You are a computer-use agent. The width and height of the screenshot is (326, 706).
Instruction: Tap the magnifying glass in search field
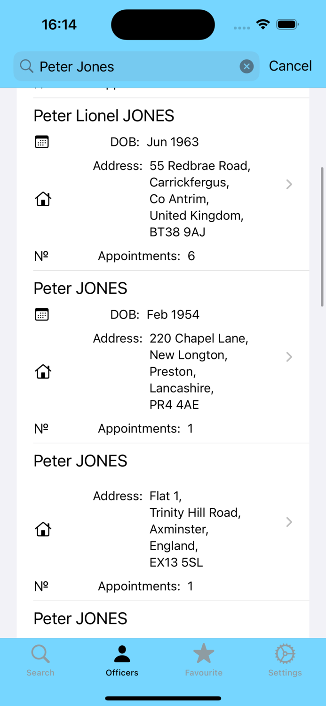(27, 66)
